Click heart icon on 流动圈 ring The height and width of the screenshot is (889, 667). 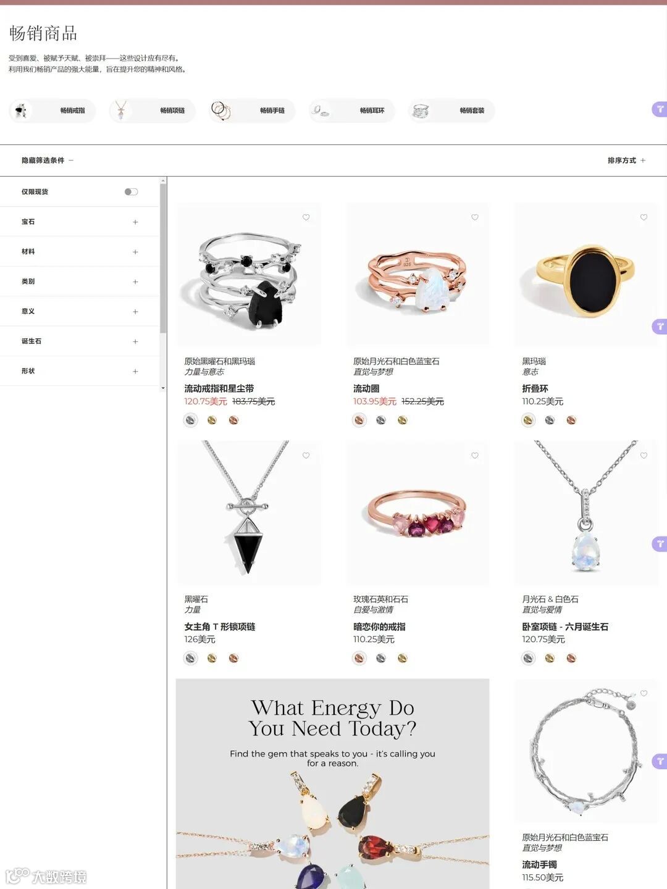pos(475,217)
